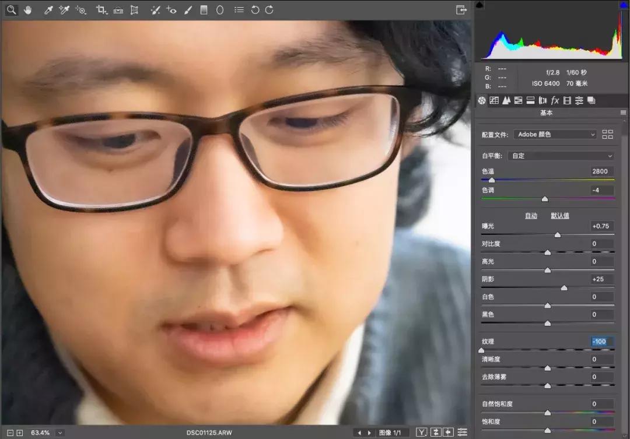Viewport: 630px width, 439px height.
Task: Expand the zoom percentage 63.4% dropdown
Action: [x=60, y=432]
